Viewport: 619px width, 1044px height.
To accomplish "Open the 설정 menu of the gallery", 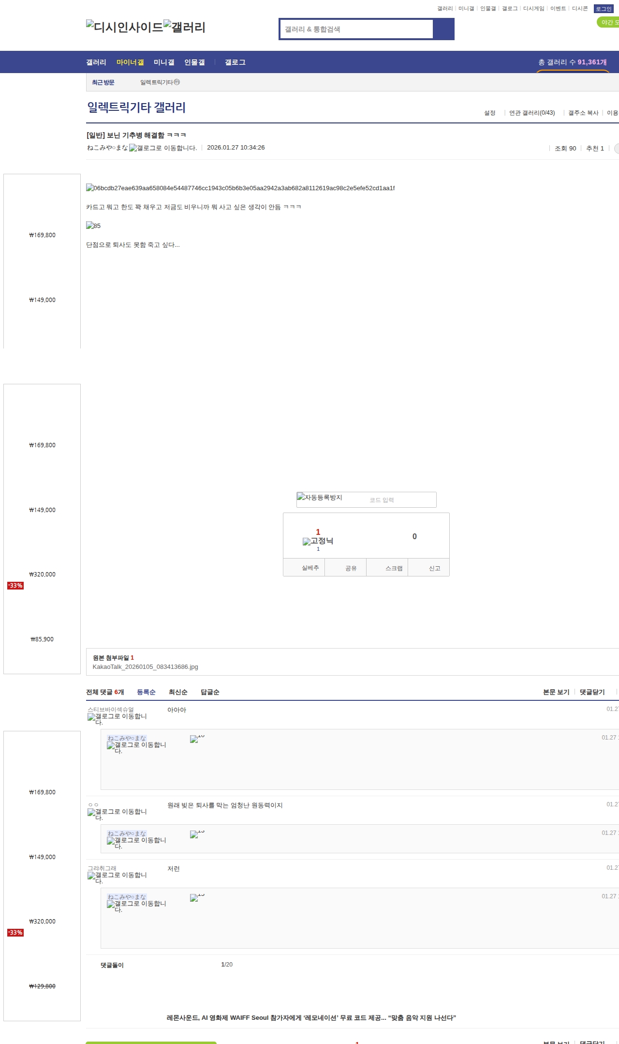I will [489, 113].
